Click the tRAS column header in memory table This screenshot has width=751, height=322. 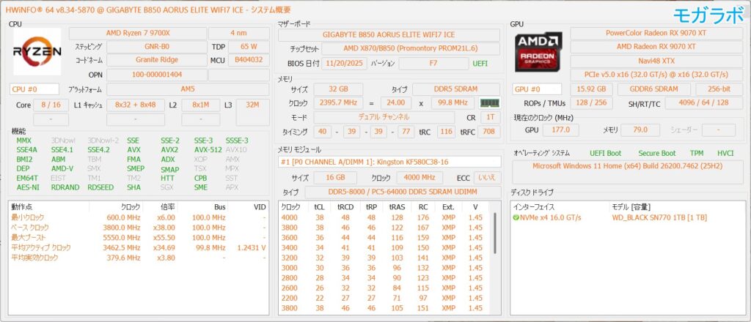point(397,207)
